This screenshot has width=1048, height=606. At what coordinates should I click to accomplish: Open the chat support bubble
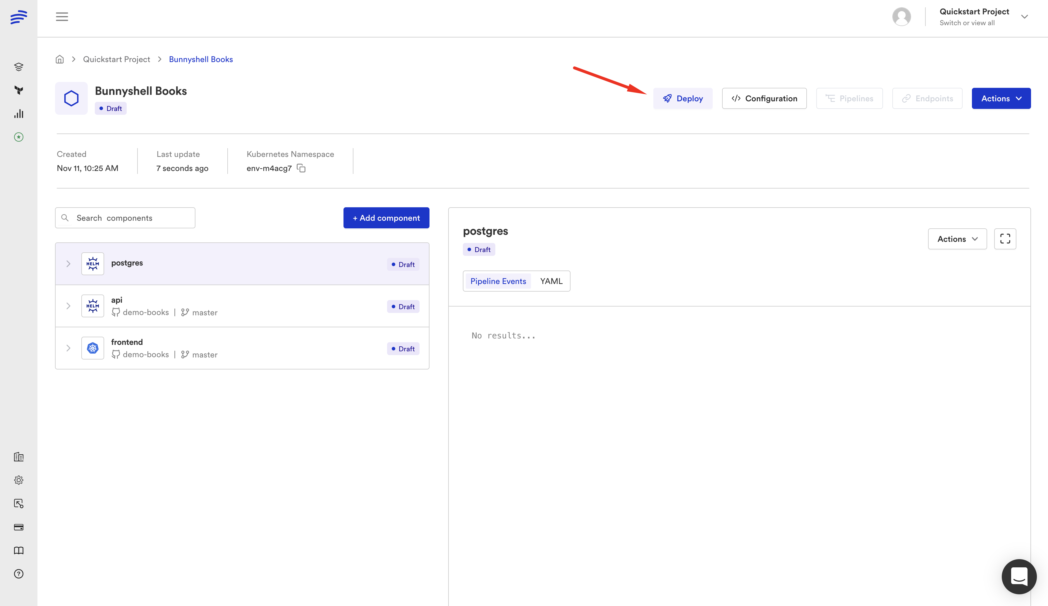1019,576
